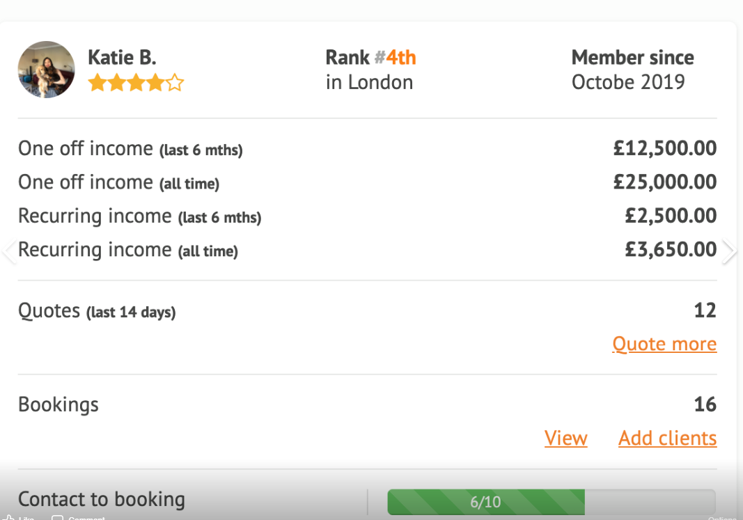Click the Member since October 2019 text
The height and width of the screenshot is (520, 743).
[x=632, y=70]
